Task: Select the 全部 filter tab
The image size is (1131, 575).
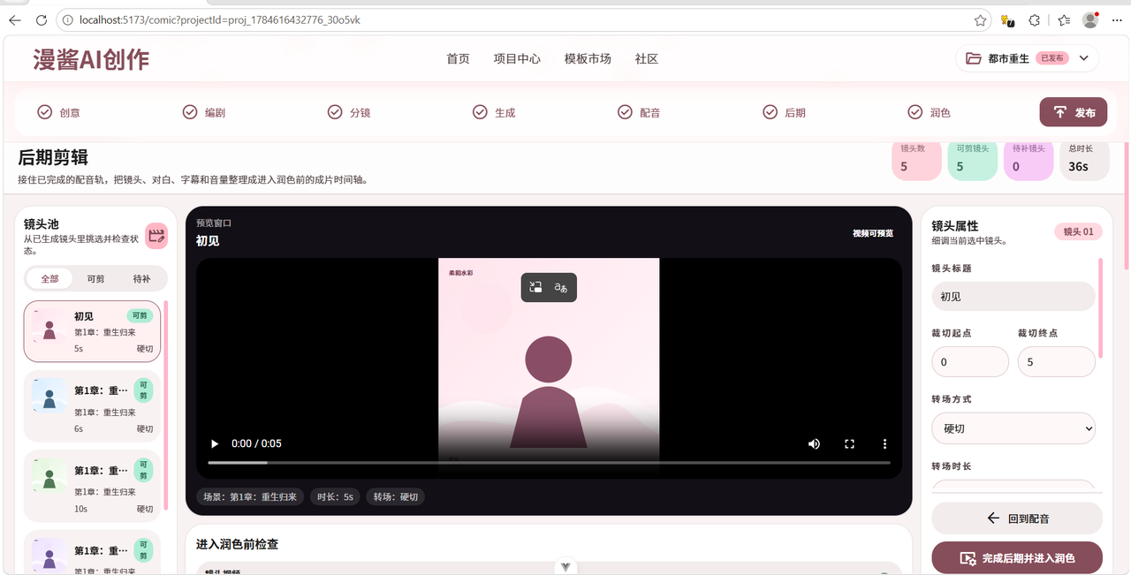Action: click(x=49, y=278)
